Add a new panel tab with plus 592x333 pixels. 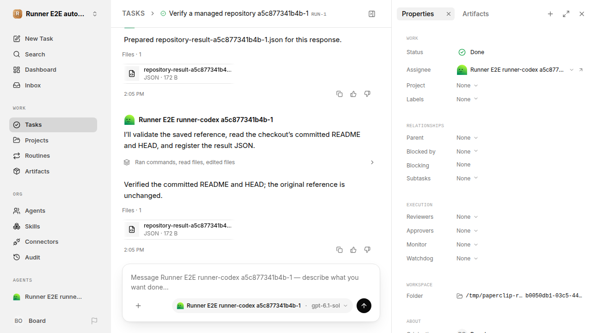point(550,14)
